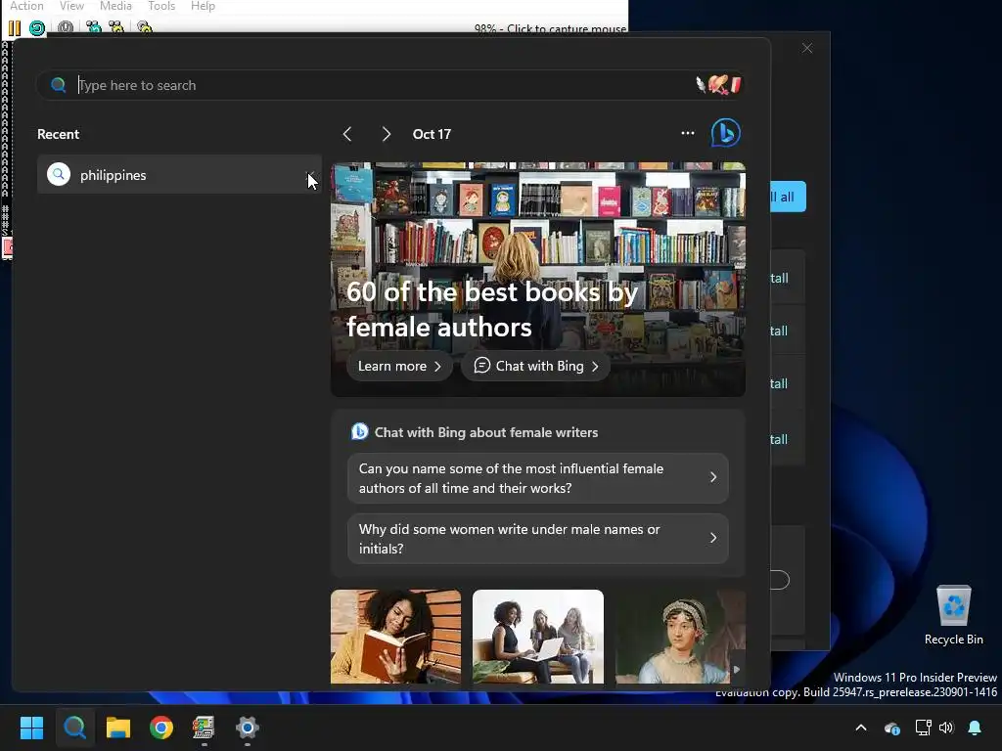The image size is (1002, 751).
Task: Click the Bing icon beside 'Chat with Bing about female writers'
Action: coord(360,431)
